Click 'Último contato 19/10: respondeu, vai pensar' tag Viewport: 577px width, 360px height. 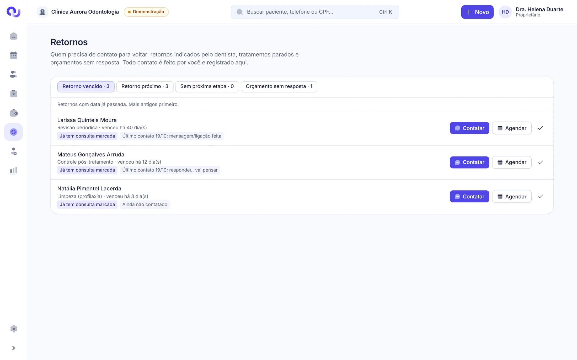tap(170, 170)
